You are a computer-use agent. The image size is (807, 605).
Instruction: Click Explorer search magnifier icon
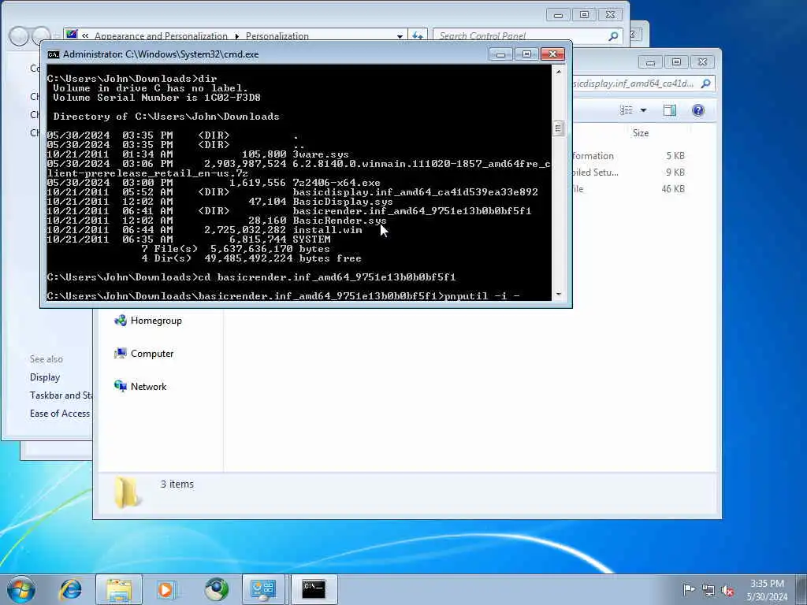coord(706,84)
